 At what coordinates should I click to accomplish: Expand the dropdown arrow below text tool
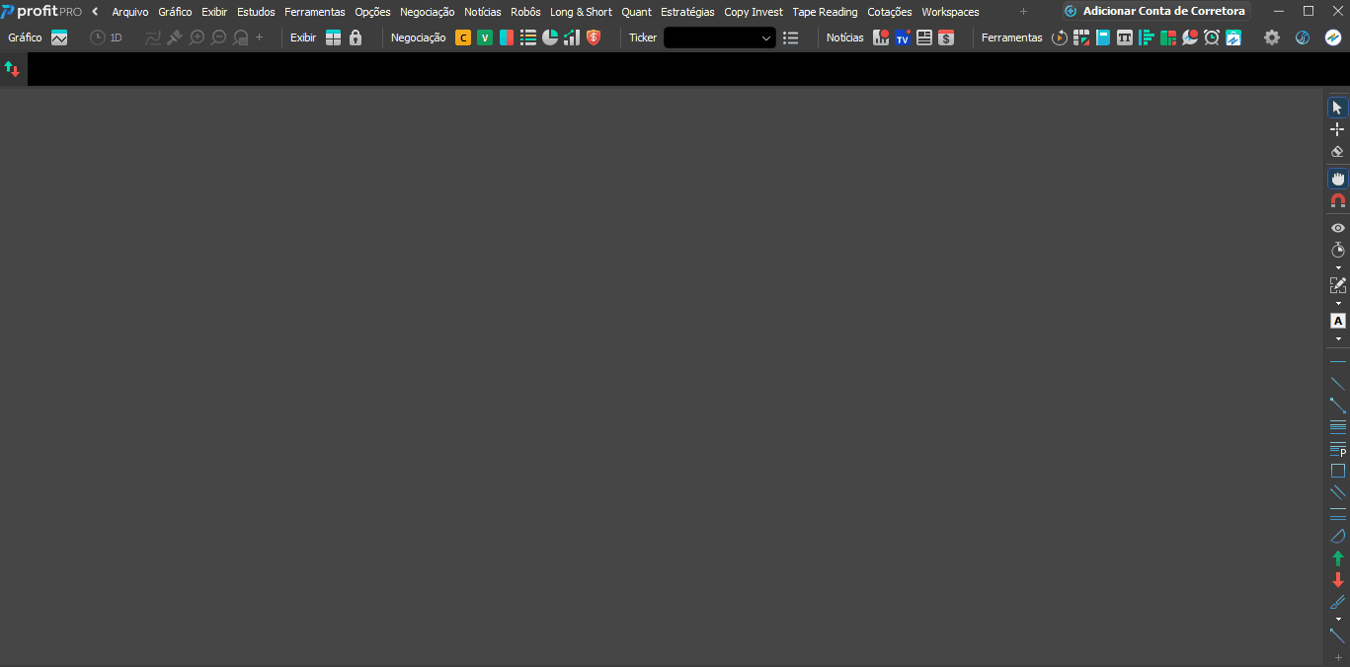(x=1338, y=338)
